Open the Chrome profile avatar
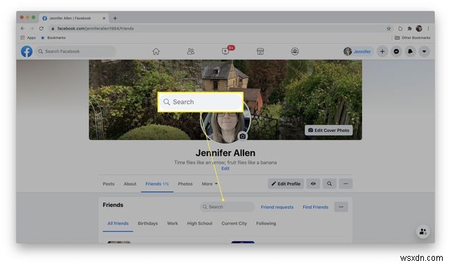This screenshot has height=265, width=451. click(419, 28)
